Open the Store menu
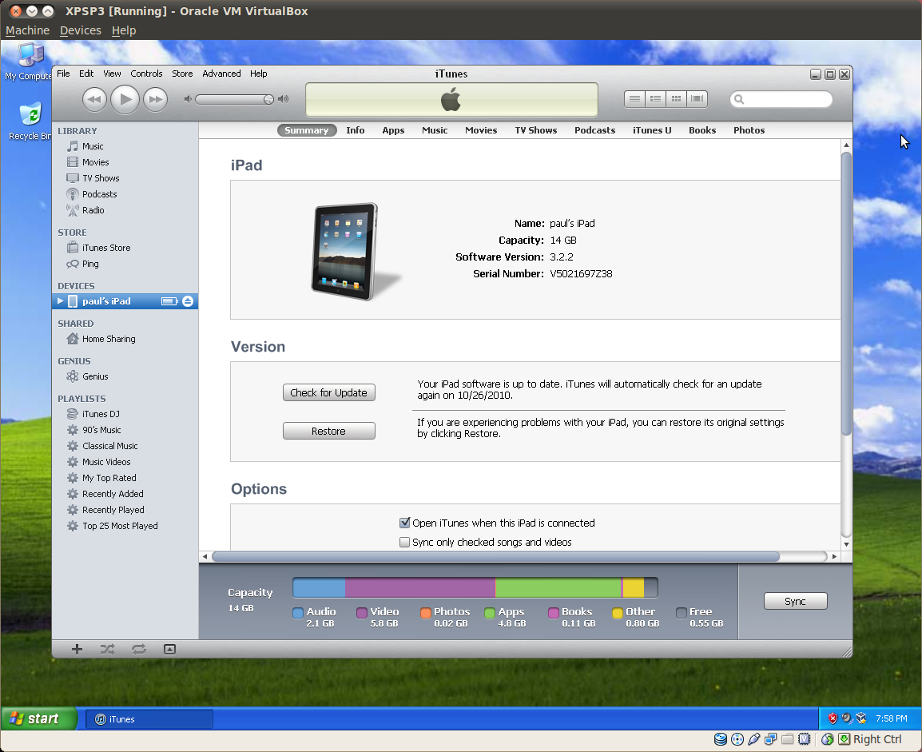Screen dimensions: 922x752 click(182, 74)
